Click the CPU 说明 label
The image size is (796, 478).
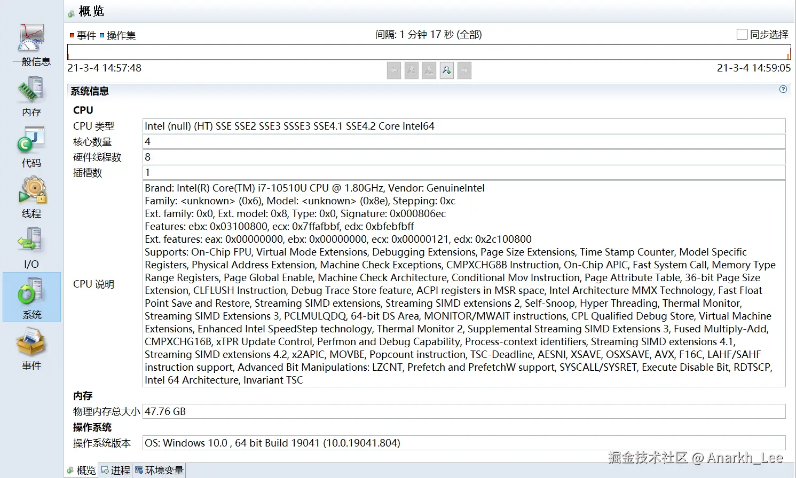pos(93,284)
